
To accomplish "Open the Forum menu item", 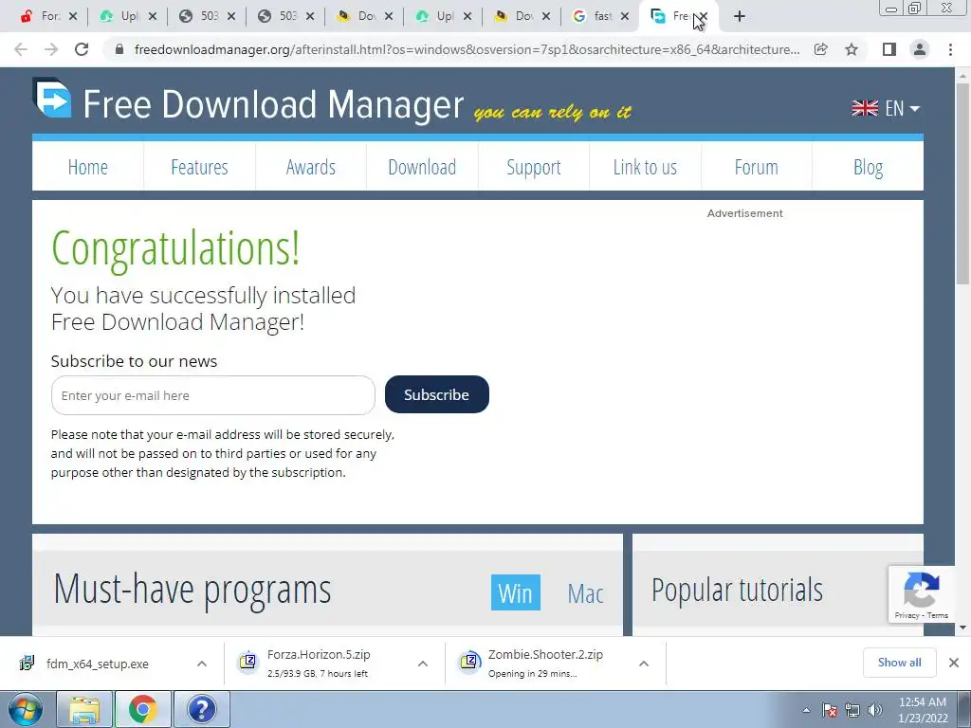I will 756,167.
